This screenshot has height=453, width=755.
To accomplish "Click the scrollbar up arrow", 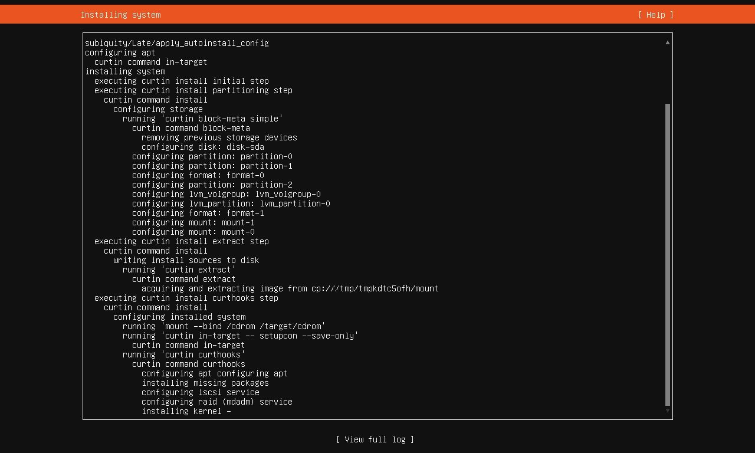I will coord(667,42).
